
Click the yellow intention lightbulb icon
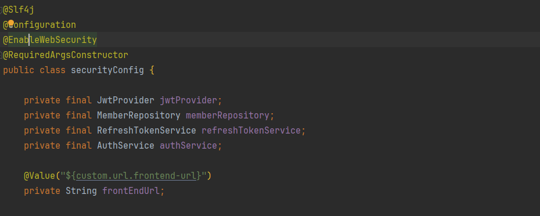pyautogui.click(x=11, y=23)
